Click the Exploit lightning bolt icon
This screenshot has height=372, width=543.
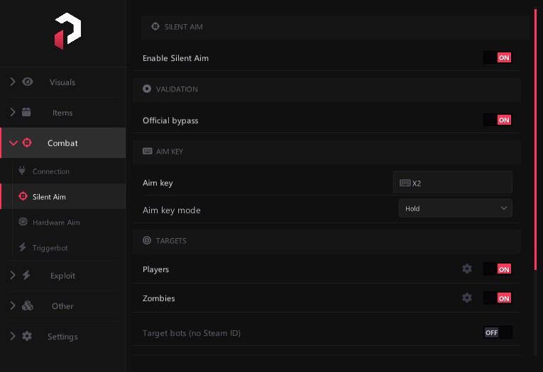[x=26, y=275]
